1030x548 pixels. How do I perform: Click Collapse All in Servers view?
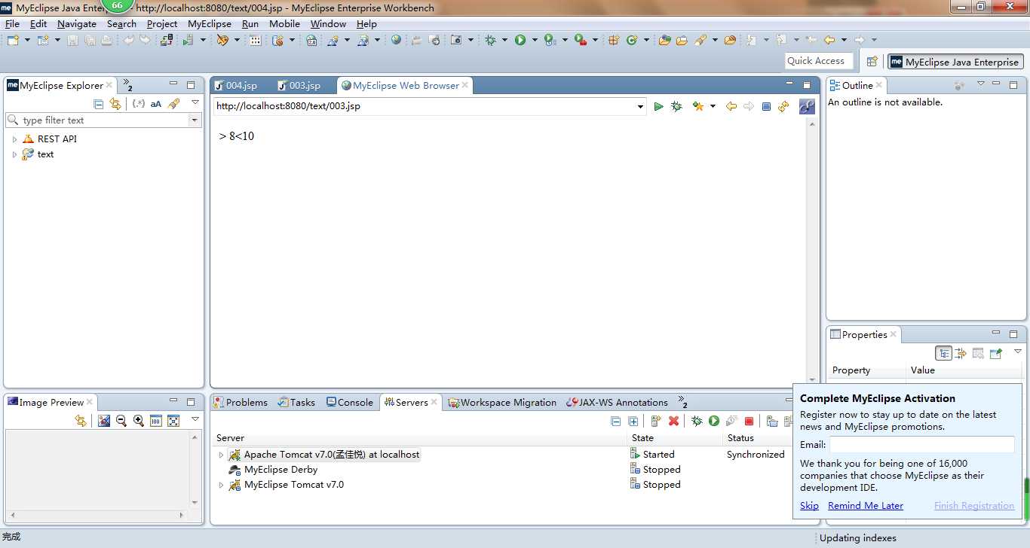point(616,422)
